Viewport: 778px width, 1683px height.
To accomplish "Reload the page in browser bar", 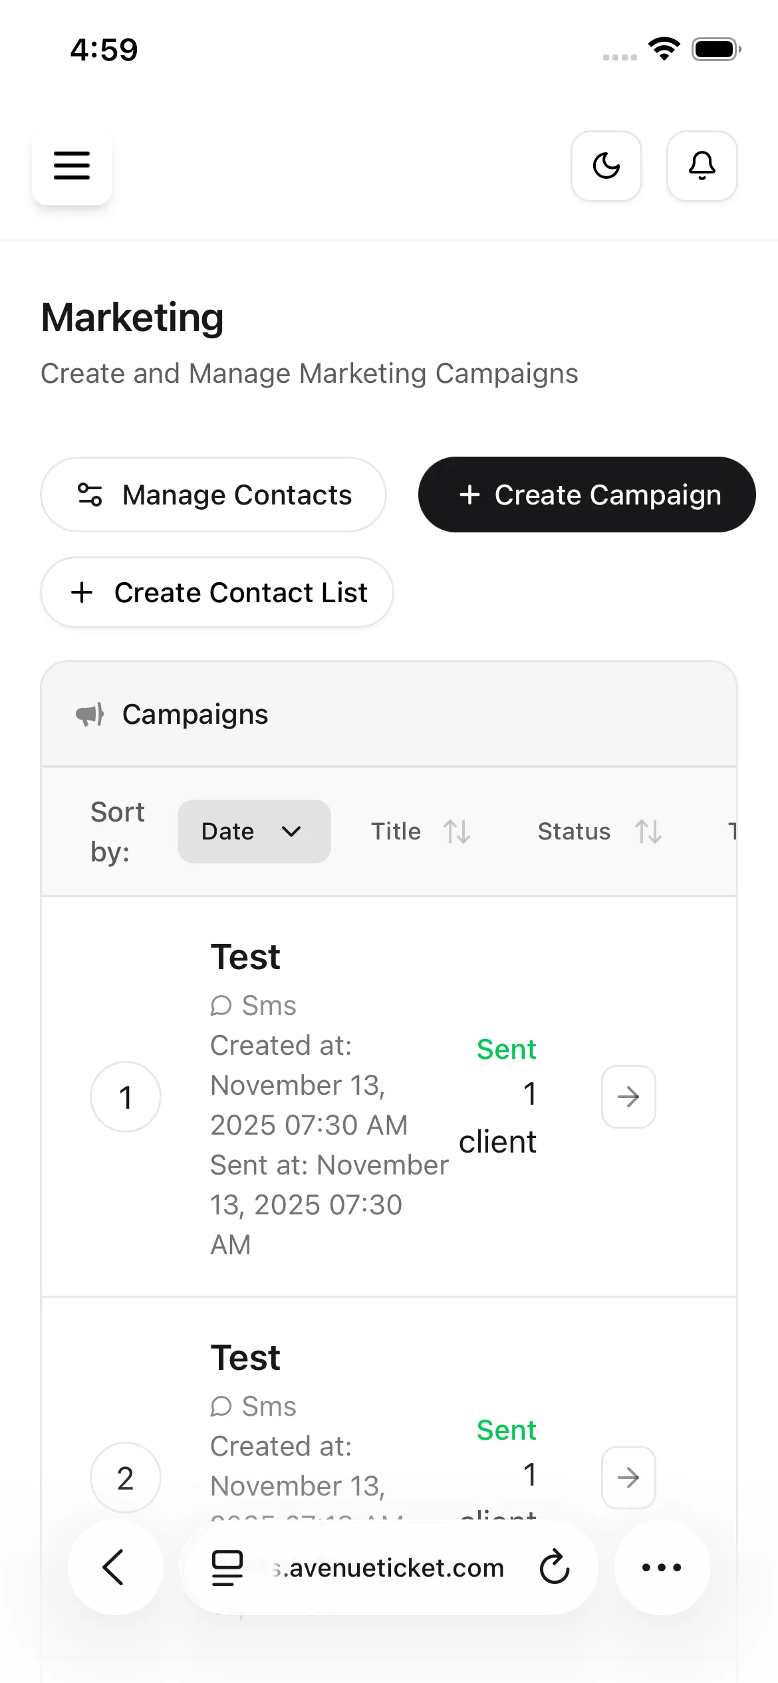I will coord(554,1567).
